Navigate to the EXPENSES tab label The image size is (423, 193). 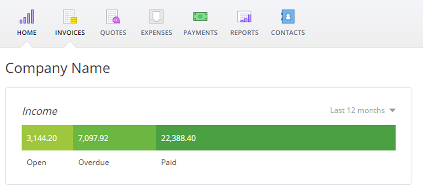pos(156,33)
